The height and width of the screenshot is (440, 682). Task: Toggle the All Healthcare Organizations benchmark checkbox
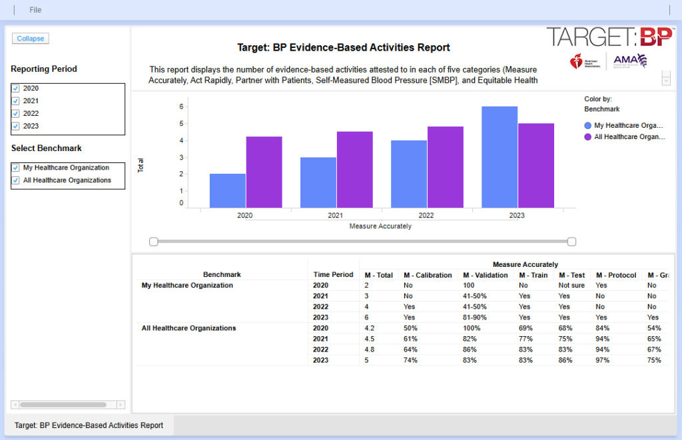(x=16, y=180)
